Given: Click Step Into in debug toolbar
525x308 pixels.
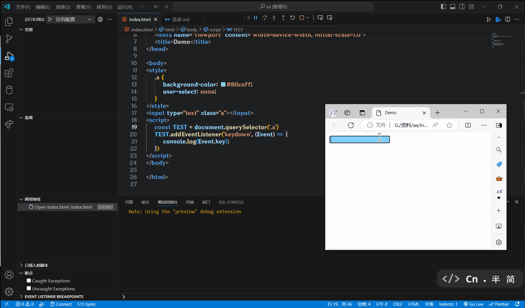Looking at the screenshot, I should click(274, 18).
